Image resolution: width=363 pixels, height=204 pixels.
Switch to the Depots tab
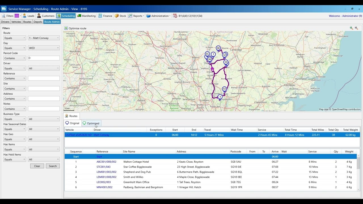pyautogui.click(x=38, y=22)
